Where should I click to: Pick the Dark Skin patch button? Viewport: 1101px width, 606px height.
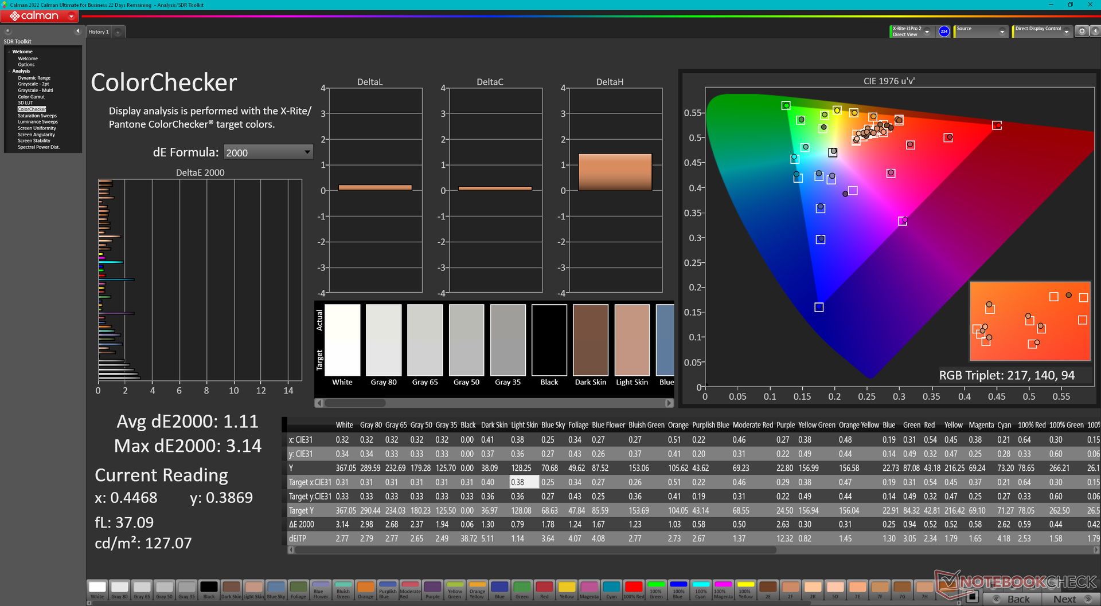point(231,590)
